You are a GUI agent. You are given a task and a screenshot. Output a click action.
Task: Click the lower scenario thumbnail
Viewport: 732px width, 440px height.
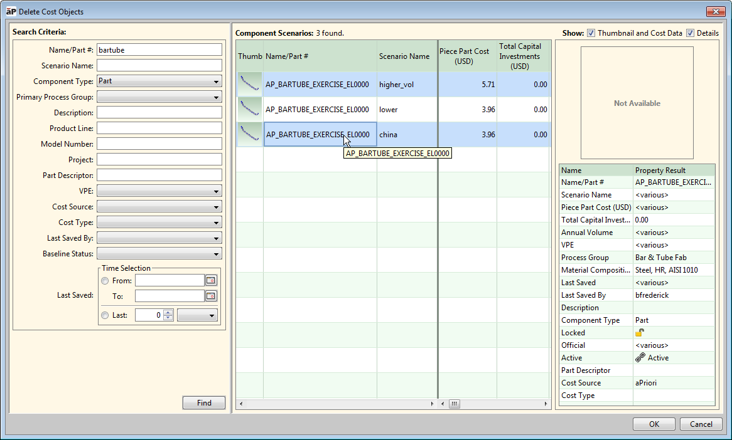point(249,110)
